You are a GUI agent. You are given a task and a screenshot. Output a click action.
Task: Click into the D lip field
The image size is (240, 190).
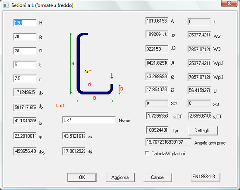(x=25, y=51)
